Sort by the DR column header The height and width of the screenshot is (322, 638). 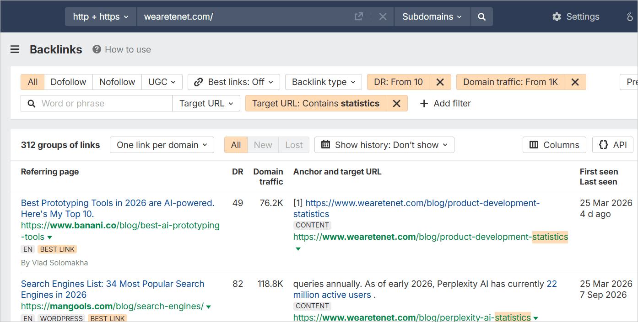238,172
